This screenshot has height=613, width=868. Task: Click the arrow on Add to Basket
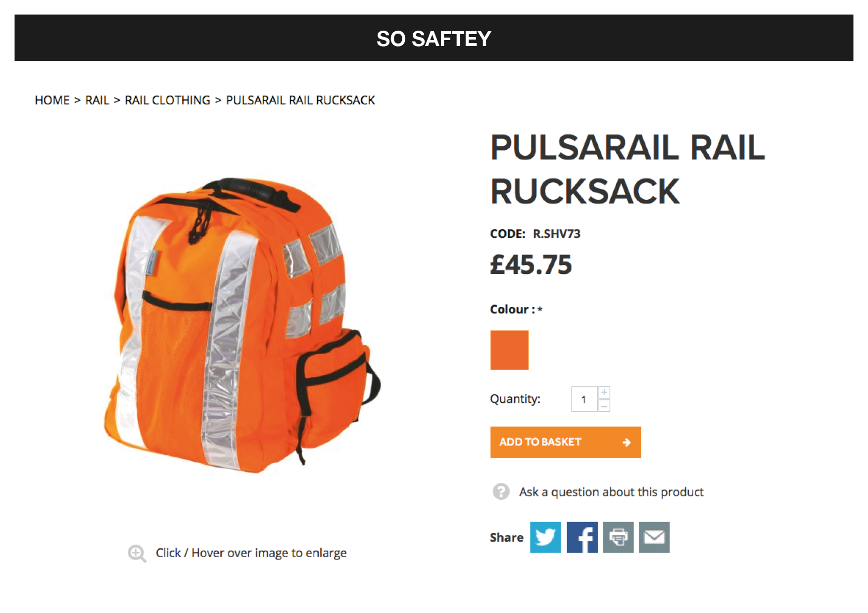coord(627,442)
